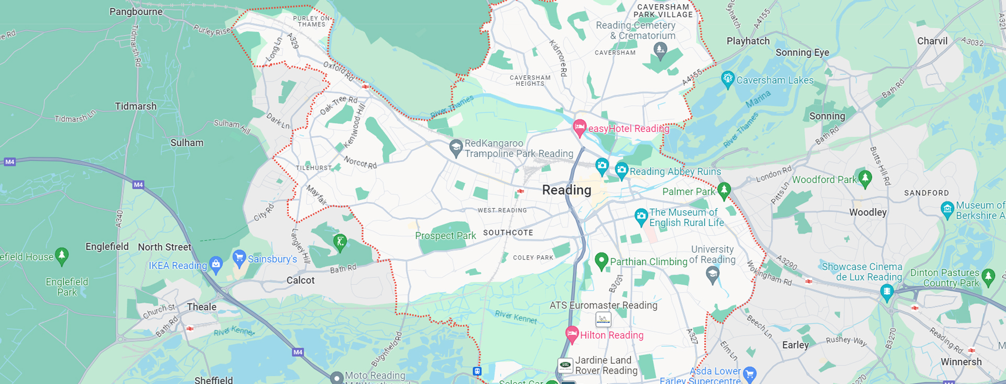The image size is (1006, 384).
Task: Click the Jardine Land Rover Reading marker
Action: tap(565, 365)
